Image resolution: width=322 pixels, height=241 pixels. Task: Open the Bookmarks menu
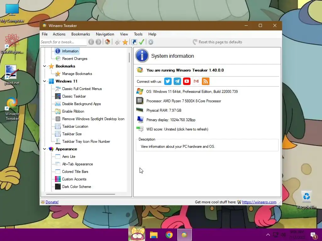point(80,34)
